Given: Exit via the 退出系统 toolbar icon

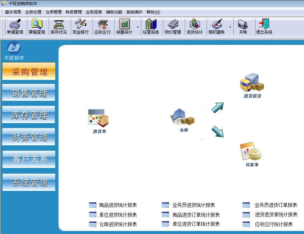Looking at the screenshot, I should (x=264, y=27).
